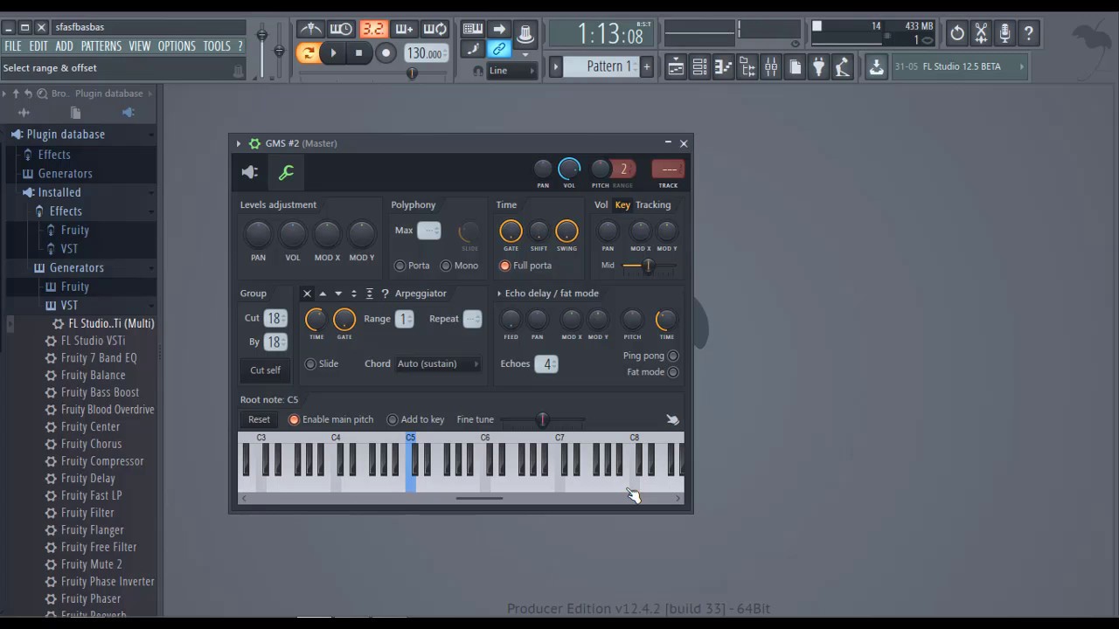Open the TOOLS menu
The height and width of the screenshot is (629, 1119).
[217, 45]
